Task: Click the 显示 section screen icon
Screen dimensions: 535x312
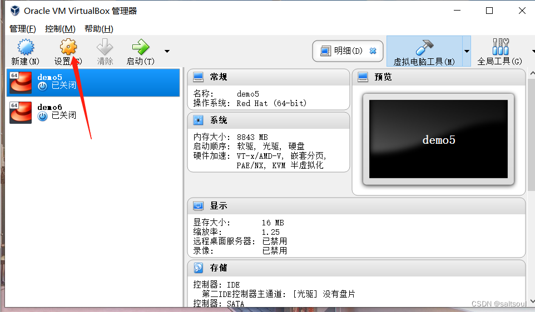Action: (x=198, y=206)
